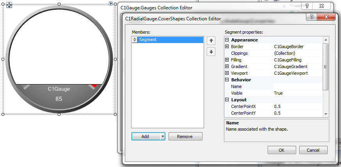Collapse the Appearance category
Screen dimensions: 341x167
click(227, 40)
